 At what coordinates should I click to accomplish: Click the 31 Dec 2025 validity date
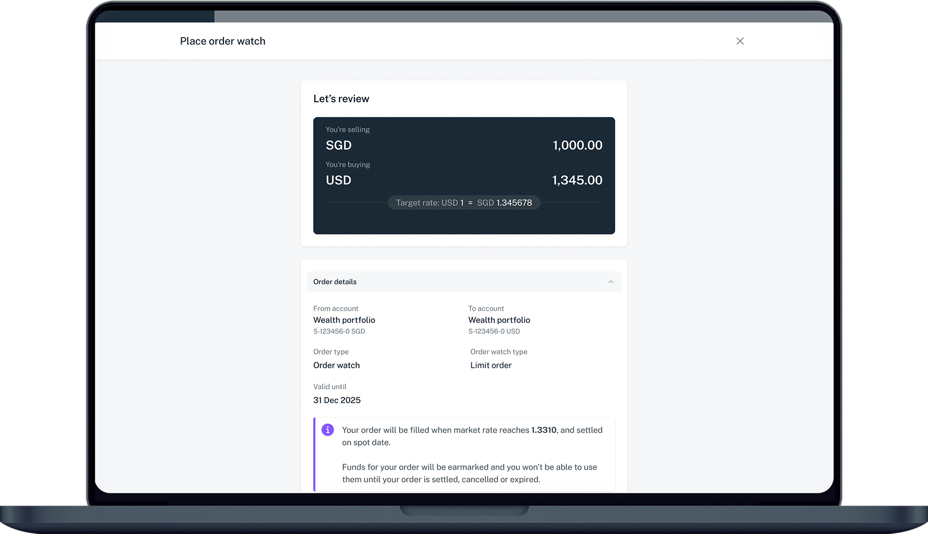(x=337, y=400)
